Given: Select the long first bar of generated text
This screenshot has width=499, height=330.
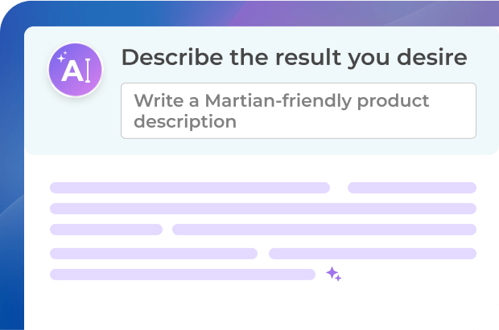Looking at the screenshot, I should [x=190, y=188].
